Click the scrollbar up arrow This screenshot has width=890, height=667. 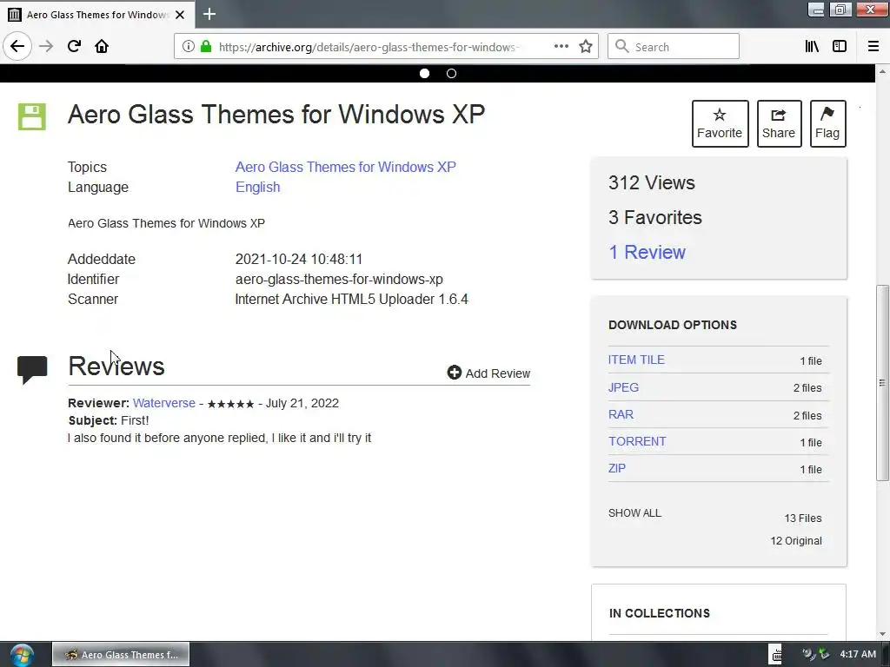882,71
